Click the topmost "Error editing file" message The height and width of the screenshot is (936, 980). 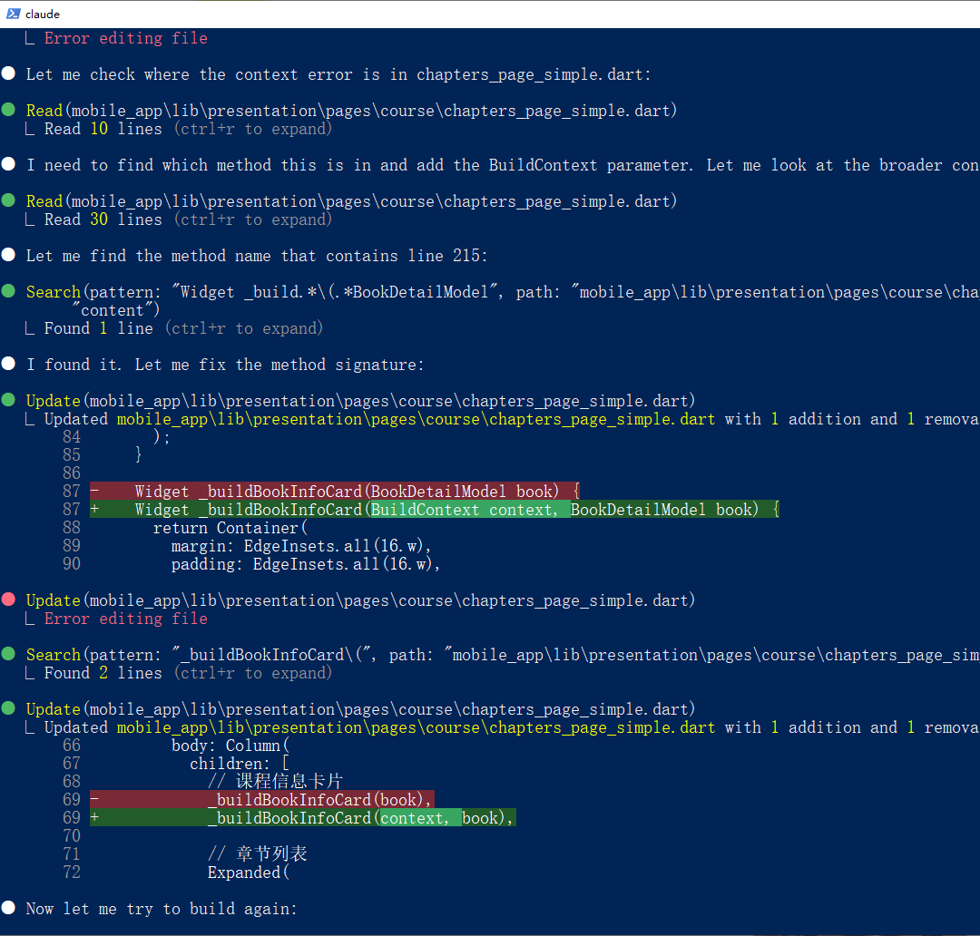[x=125, y=38]
